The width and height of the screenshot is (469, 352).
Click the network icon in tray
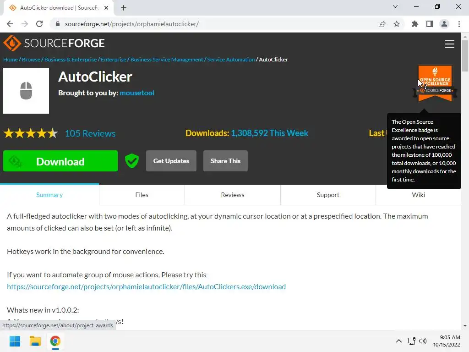412,341
